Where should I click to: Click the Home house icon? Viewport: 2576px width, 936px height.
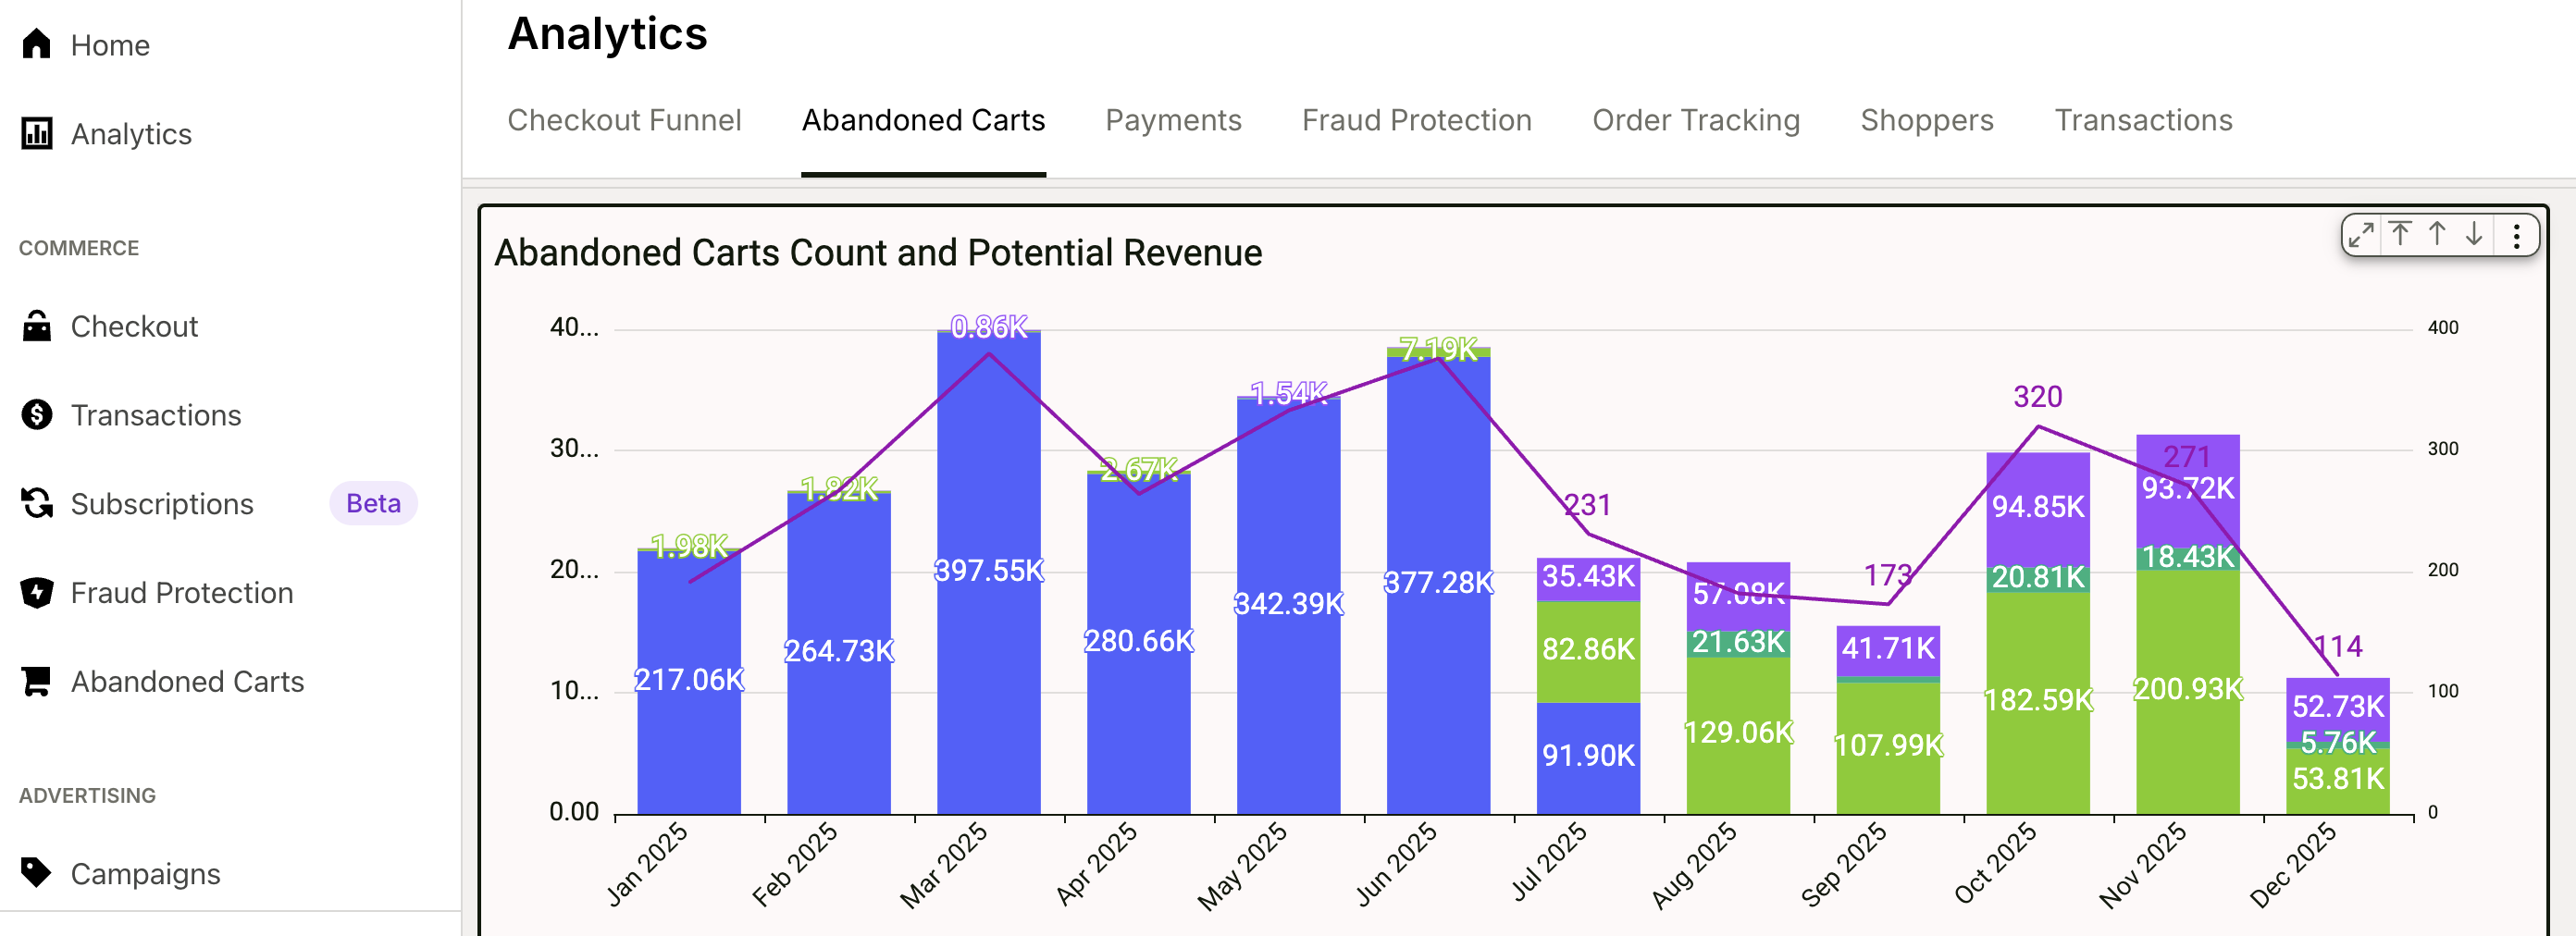pyautogui.click(x=37, y=44)
